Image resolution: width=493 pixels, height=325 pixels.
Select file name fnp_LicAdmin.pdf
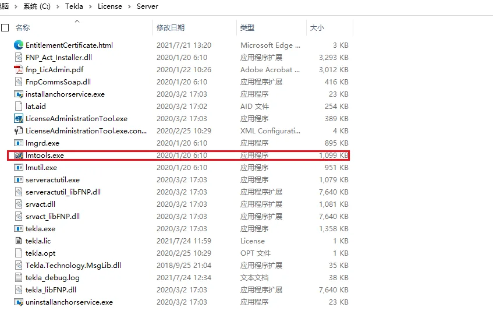[x=54, y=69]
